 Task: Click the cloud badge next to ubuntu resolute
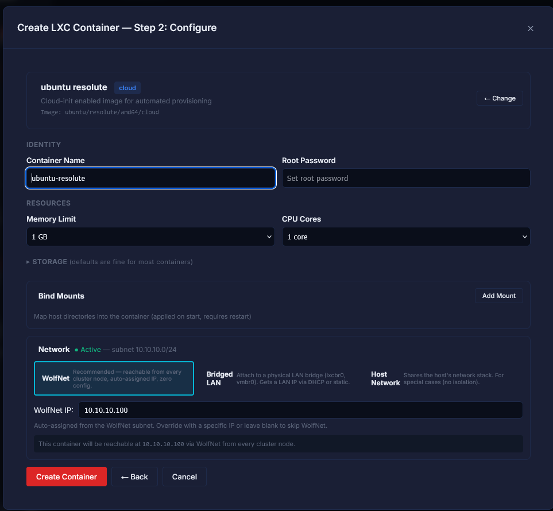[127, 88]
